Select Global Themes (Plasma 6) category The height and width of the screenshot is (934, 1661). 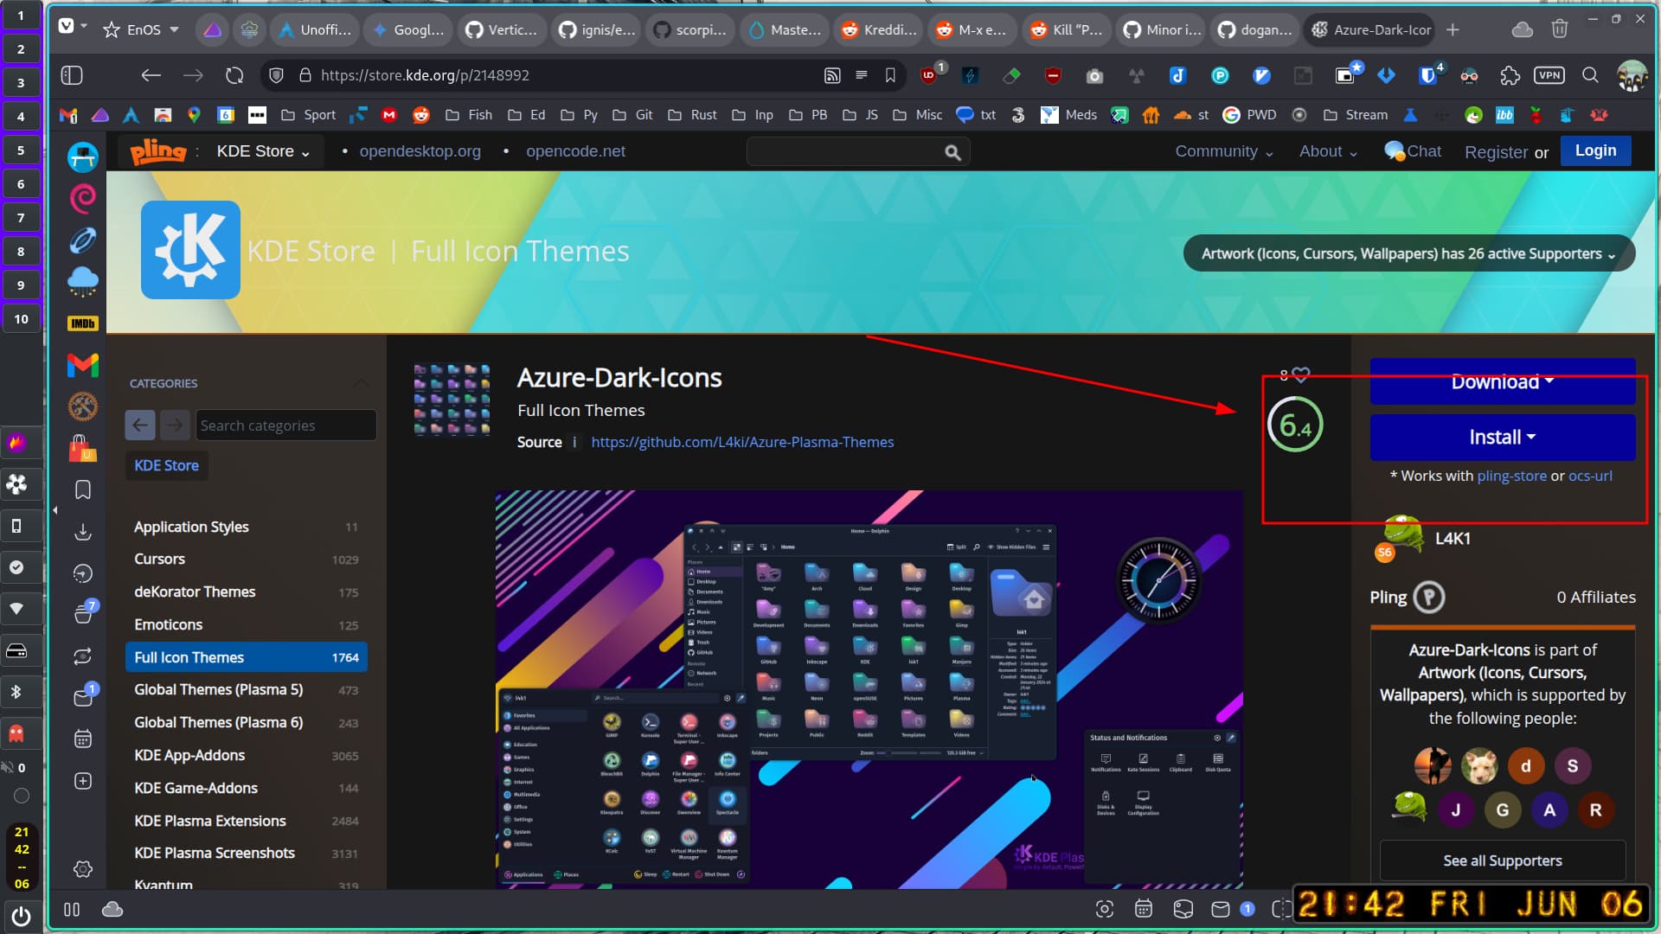pyautogui.click(x=246, y=722)
